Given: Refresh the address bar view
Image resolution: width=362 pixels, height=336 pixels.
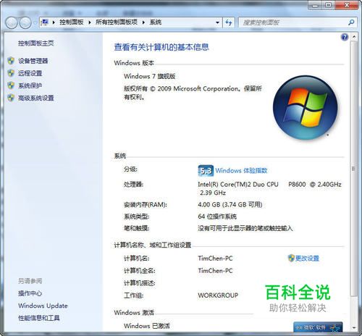Looking at the screenshot, I should pyautogui.click(x=229, y=22).
